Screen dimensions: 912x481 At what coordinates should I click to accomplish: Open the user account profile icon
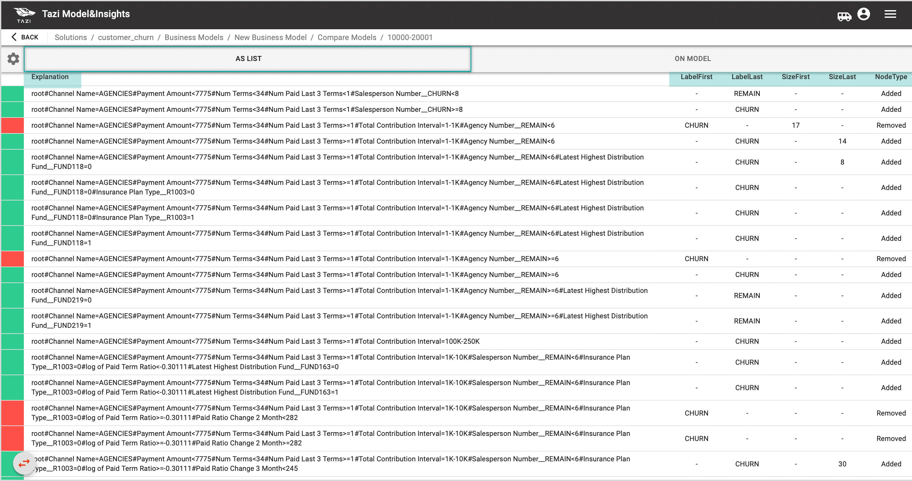pos(863,14)
